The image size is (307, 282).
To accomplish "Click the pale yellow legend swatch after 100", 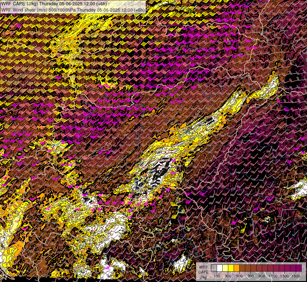I will [x=225, y=268].
